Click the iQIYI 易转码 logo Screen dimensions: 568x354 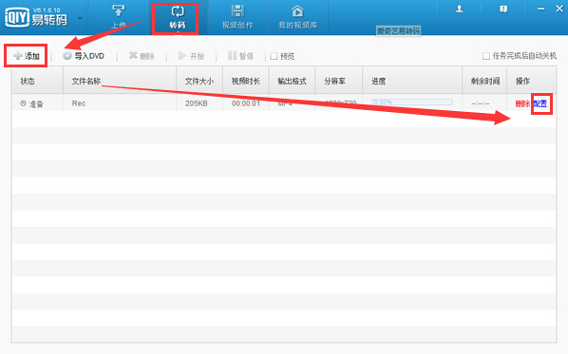pos(36,17)
